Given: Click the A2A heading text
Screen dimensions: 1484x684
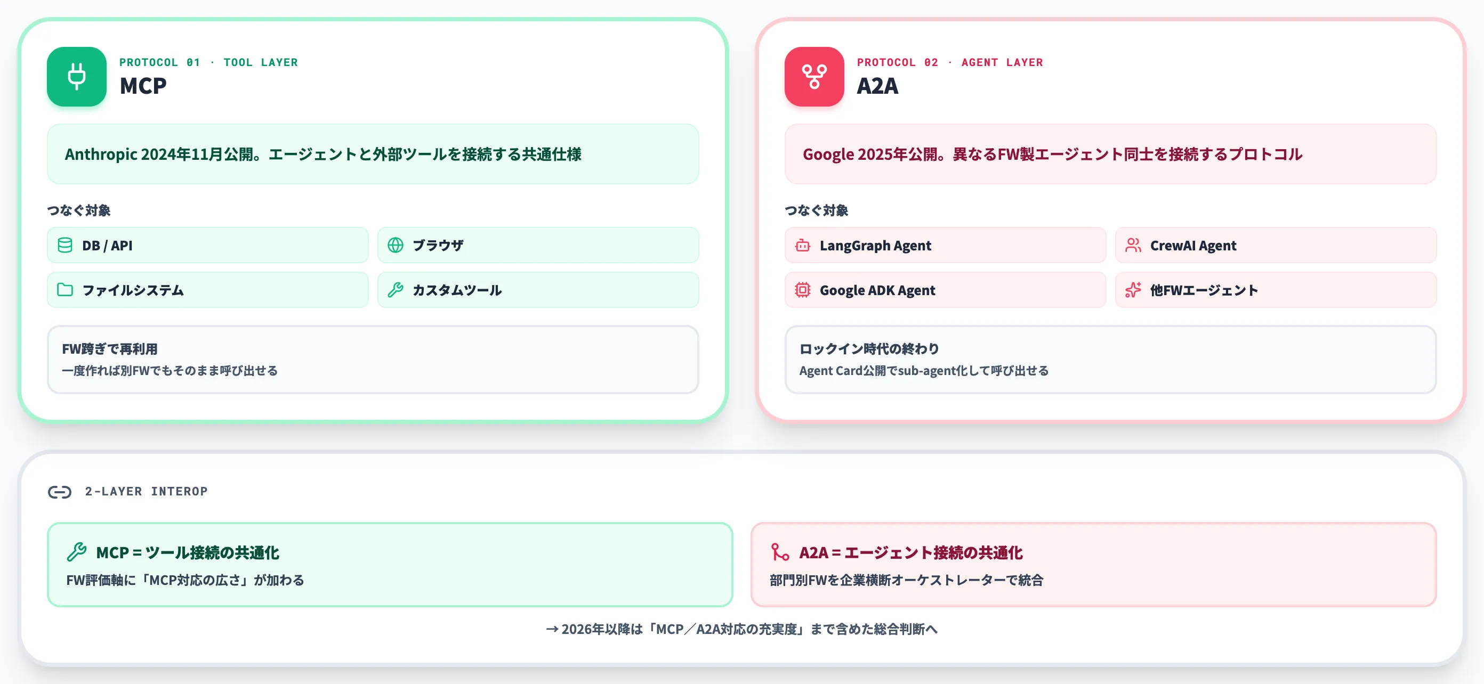Looking at the screenshot, I should click(877, 86).
